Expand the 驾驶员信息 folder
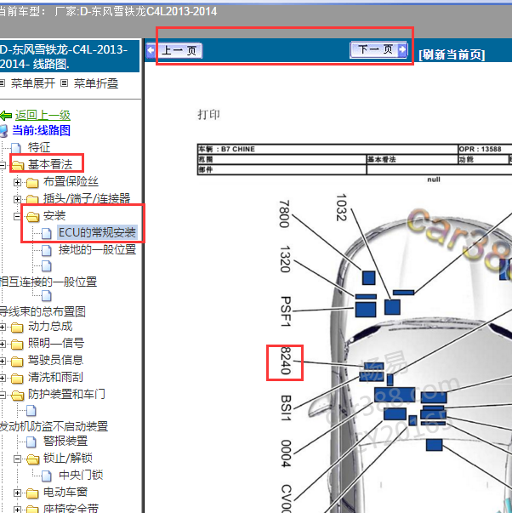Image resolution: width=512 pixels, height=513 pixels. point(3,361)
